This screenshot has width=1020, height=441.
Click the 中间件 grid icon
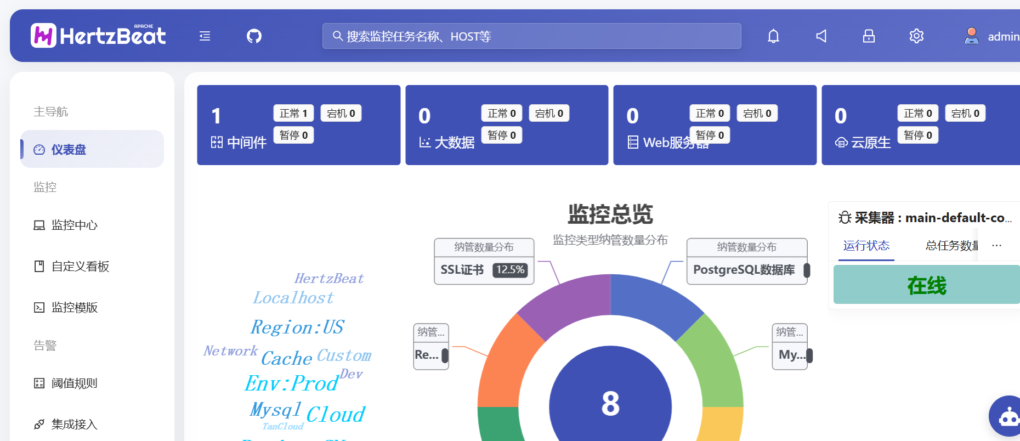217,143
